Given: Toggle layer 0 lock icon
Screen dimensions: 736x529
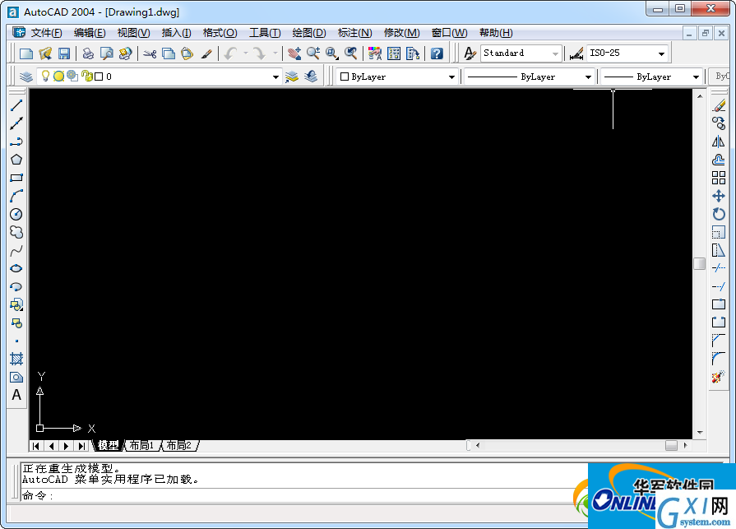Looking at the screenshot, I should (87, 76).
